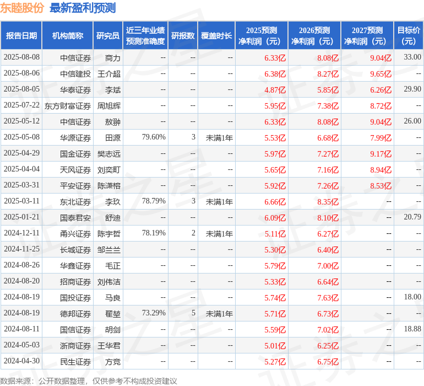
Task: Select institution 国投证券
Action: click(75, 298)
